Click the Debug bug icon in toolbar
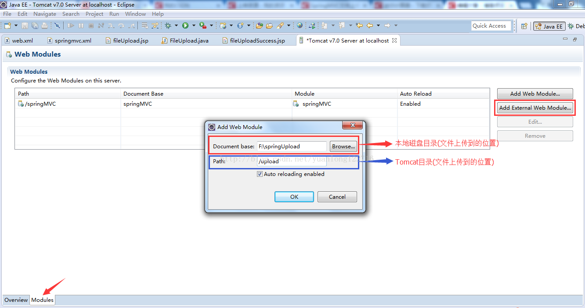 [x=168, y=26]
